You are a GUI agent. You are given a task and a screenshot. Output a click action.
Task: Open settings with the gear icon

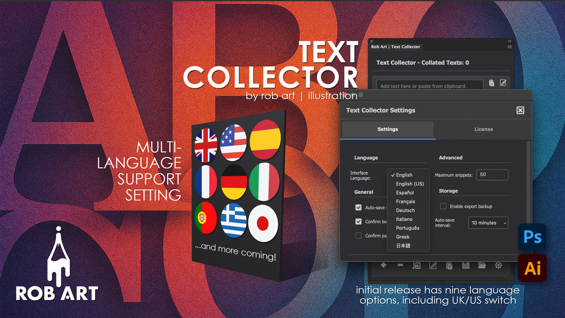pos(498,265)
